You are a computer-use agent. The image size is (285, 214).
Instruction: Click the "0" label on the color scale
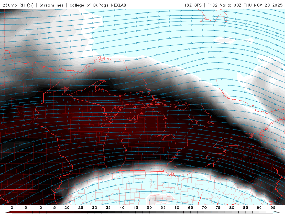(12, 208)
